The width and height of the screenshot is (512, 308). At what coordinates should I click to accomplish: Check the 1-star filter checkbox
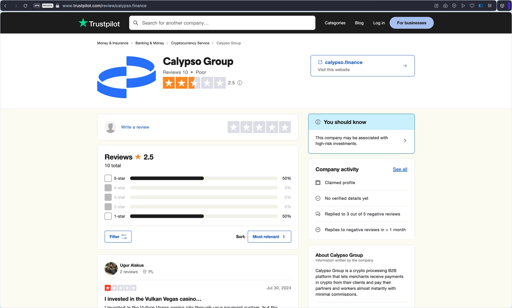108,216
